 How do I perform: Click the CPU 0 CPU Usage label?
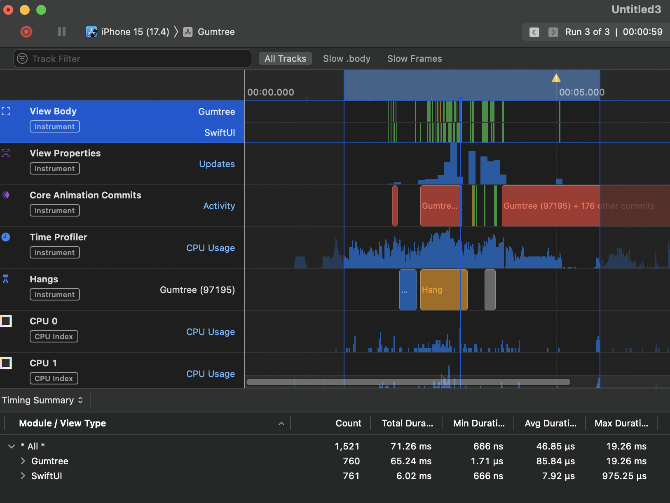coord(211,332)
